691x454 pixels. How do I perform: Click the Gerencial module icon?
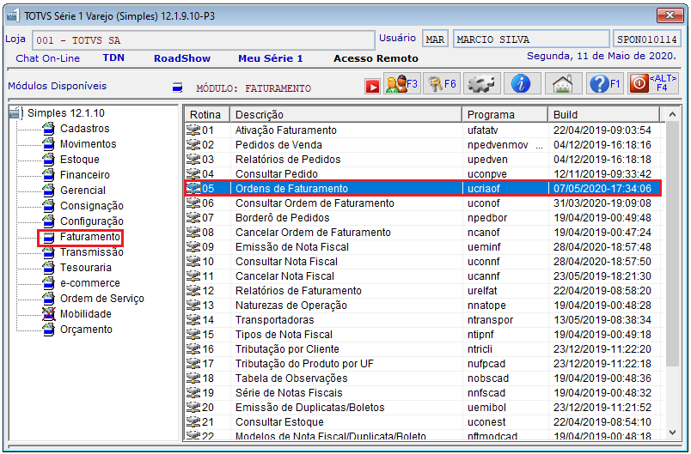click(x=48, y=190)
